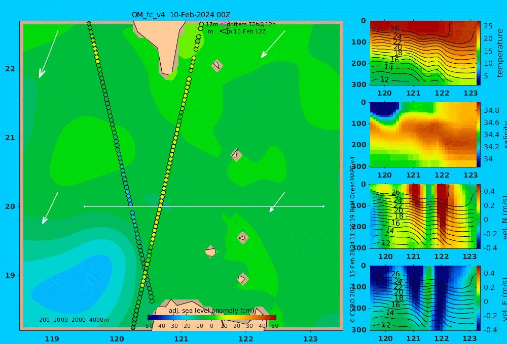Screen dimensions: 507x344
Task: Click latitude label 19 on main map
Action: click(x=10, y=275)
